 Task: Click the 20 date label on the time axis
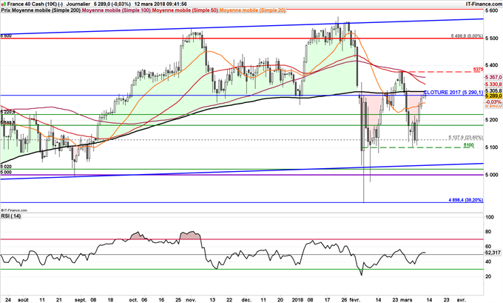(280, 300)
